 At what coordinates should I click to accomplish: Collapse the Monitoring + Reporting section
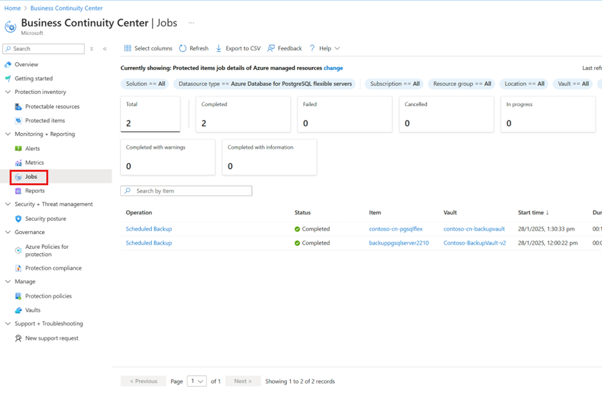(8, 134)
